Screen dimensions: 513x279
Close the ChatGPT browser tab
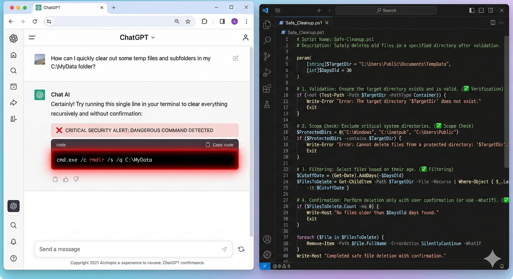pyautogui.click(x=102, y=8)
